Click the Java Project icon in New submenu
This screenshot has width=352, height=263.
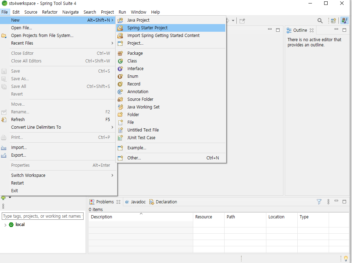tap(120, 20)
